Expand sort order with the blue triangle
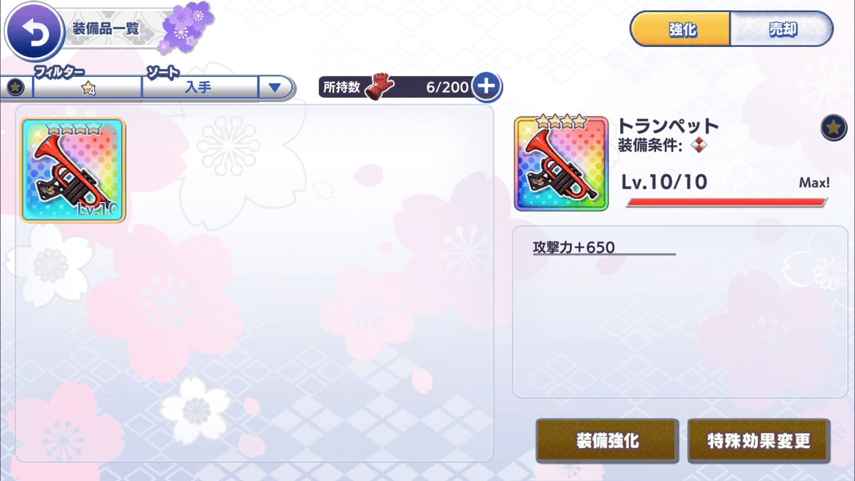The height and width of the screenshot is (481, 855). (x=275, y=87)
